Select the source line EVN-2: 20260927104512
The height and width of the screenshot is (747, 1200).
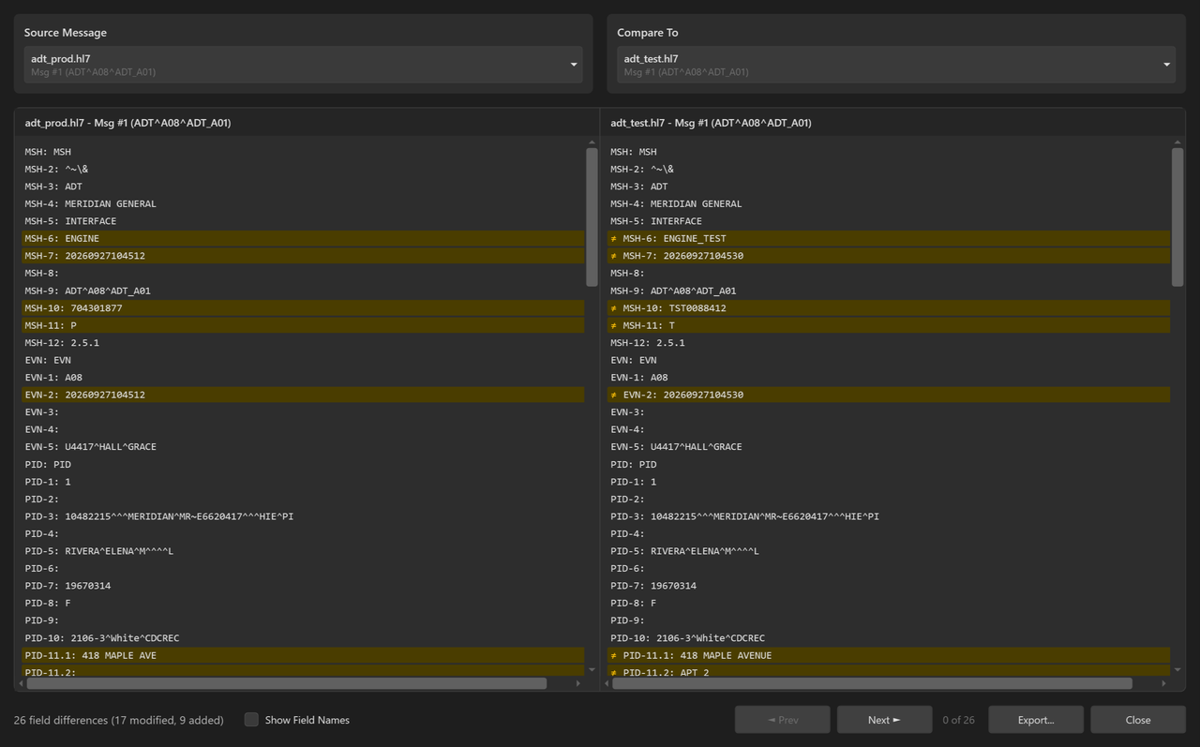[303, 395]
